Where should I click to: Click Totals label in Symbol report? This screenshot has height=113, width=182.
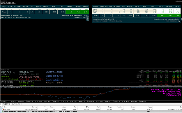[95, 16]
